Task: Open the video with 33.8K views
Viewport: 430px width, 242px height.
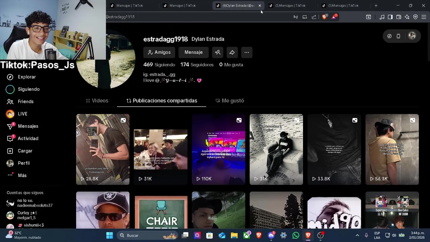Action: (x=334, y=149)
